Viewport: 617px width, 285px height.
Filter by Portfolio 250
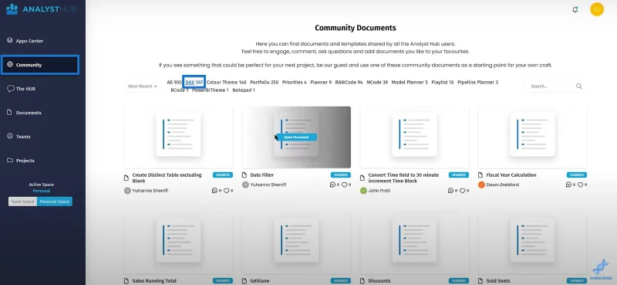coord(264,82)
